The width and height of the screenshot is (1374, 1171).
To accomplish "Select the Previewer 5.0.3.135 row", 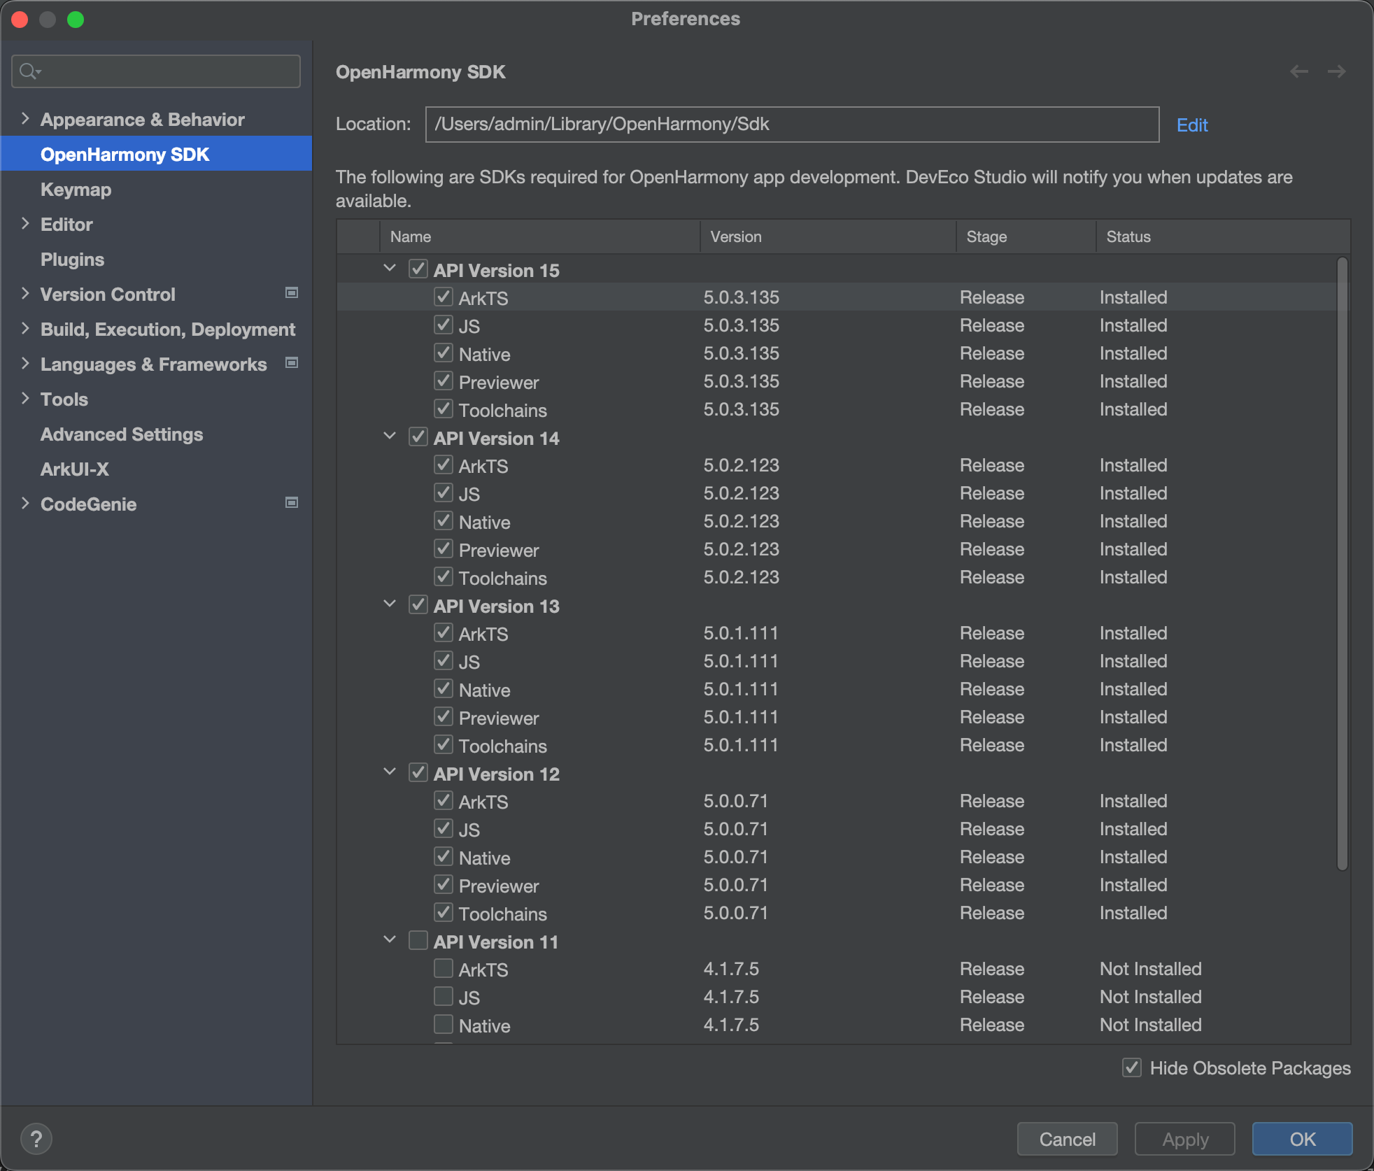I will pos(837,381).
